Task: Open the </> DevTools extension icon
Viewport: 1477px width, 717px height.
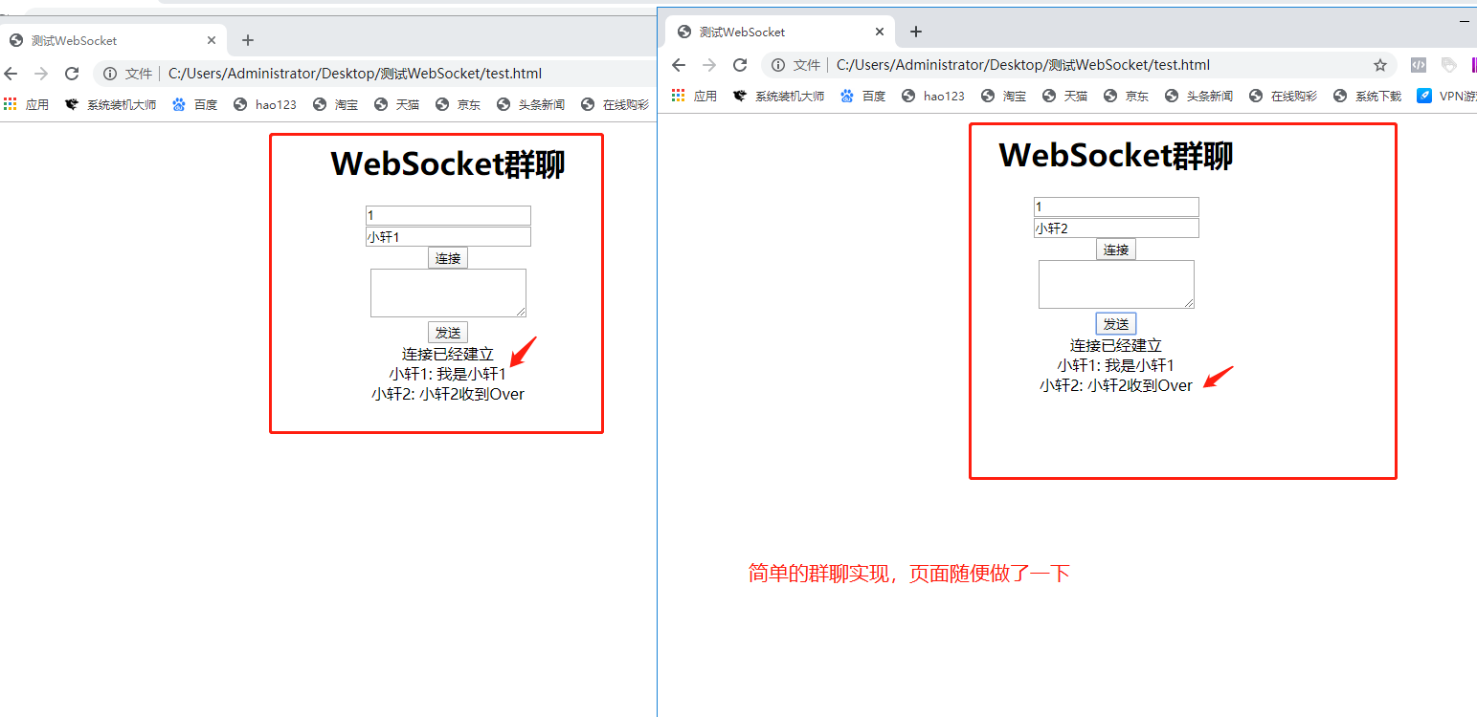Action: coord(1418,64)
